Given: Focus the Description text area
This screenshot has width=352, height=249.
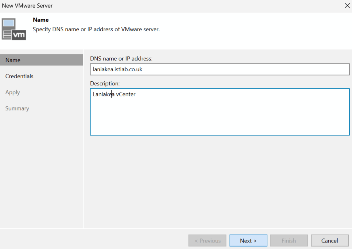Looking at the screenshot, I should pos(220,112).
